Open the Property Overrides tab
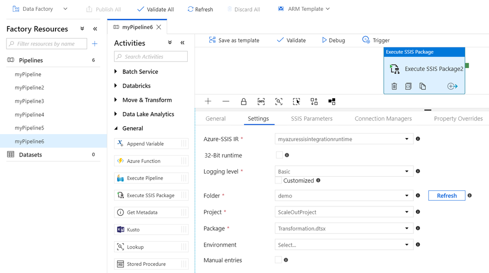 (458, 118)
